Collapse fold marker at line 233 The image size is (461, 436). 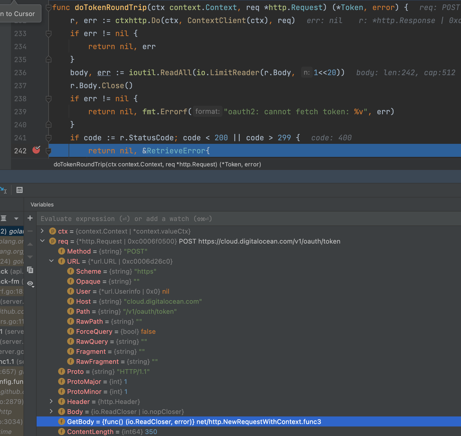click(x=49, y=34)
